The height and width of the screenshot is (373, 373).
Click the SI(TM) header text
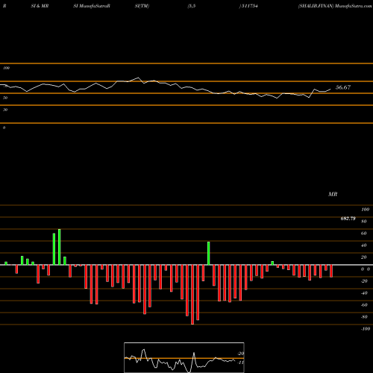click(142, 6)
